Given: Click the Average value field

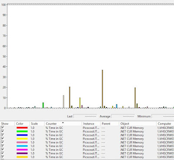Looking at the screenshot, I should (123, 116).
